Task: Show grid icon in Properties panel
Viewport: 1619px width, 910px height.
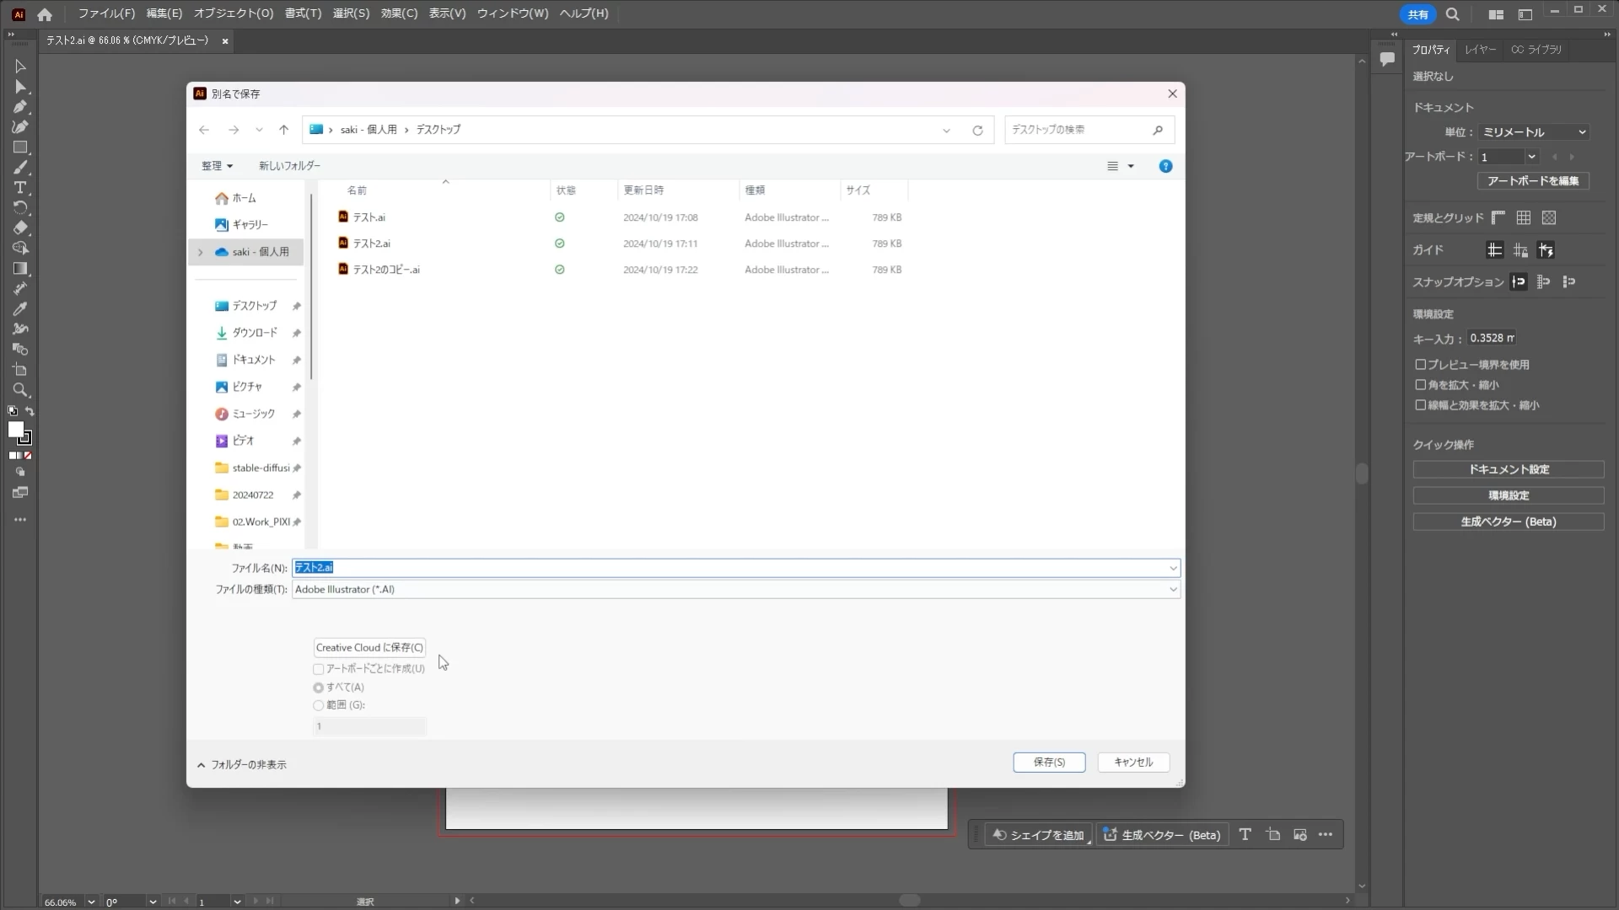Action: click(1524, 218)
